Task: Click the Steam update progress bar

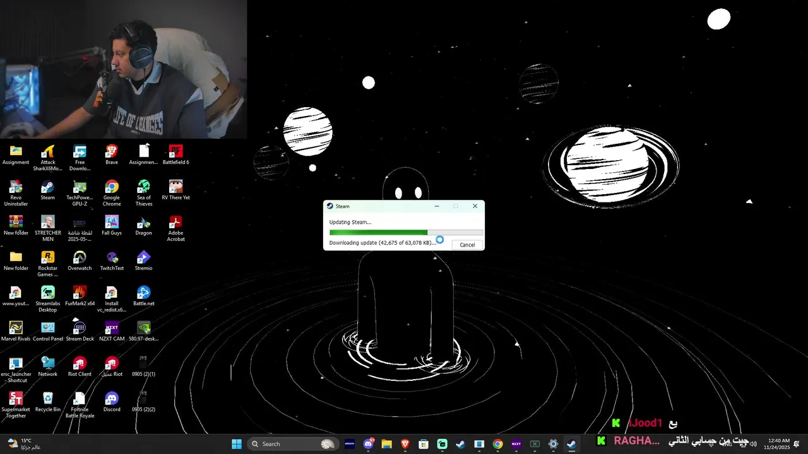Action: point(406,233)
